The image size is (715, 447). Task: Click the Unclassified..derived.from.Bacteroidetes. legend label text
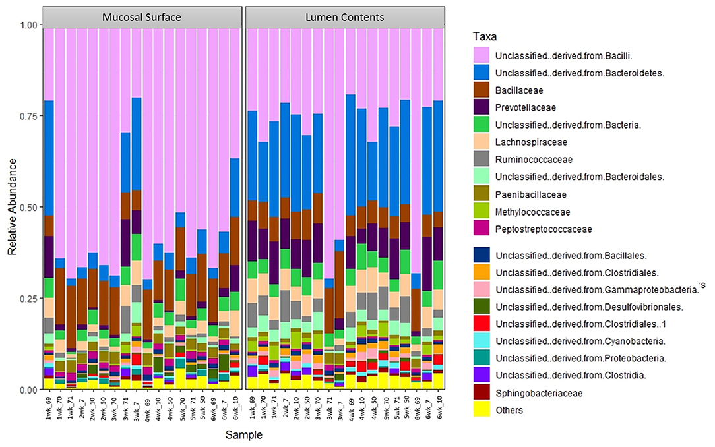coord(580,73)
